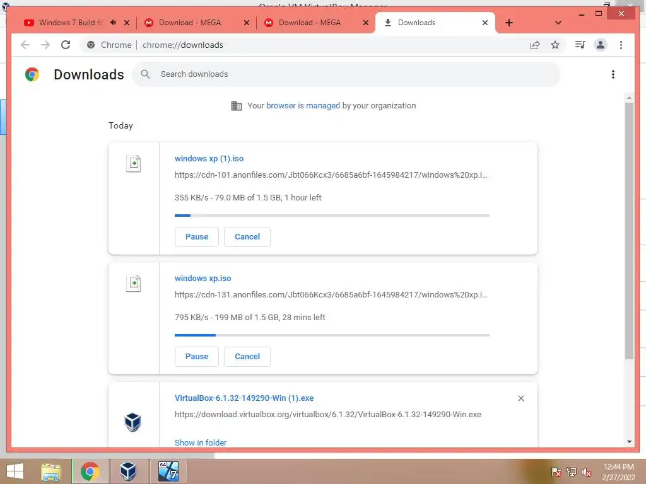The width and height of the screenshot is (646, 484).
Task: Cancel the windows xp (1).iso download
Action: [x=247, y=237]
